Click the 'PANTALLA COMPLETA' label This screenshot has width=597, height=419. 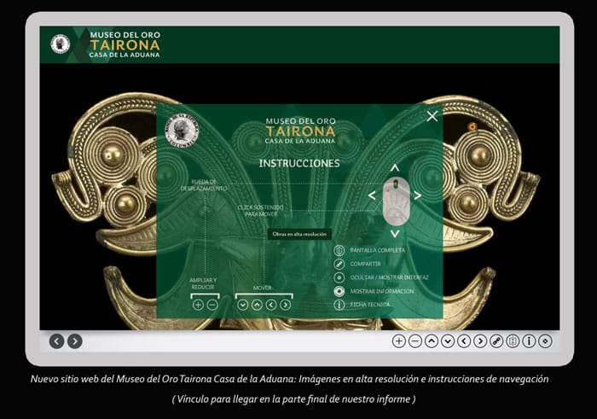pyautogui.click(x=378, y=250)
